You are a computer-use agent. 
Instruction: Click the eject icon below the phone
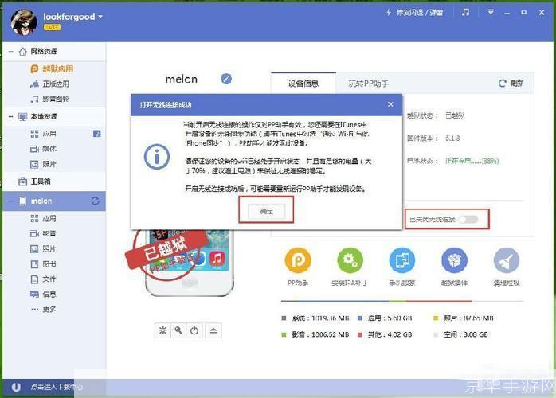tap(213, 330)
